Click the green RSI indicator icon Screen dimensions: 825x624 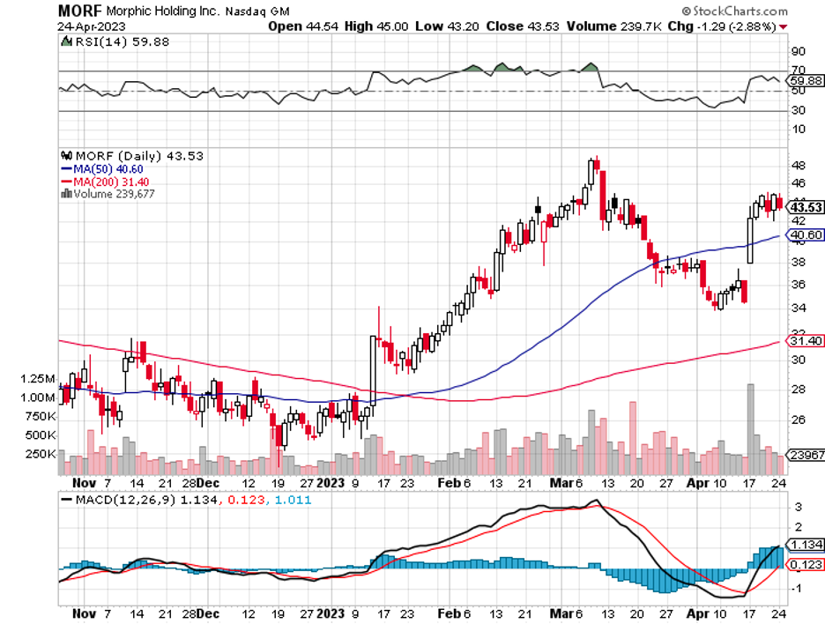[67, 41]
